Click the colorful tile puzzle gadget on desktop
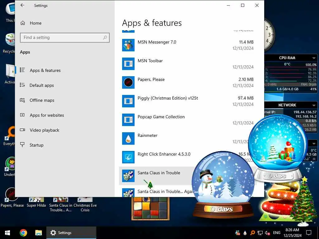This screenshot has height=239, width=319. coord(150,209)
